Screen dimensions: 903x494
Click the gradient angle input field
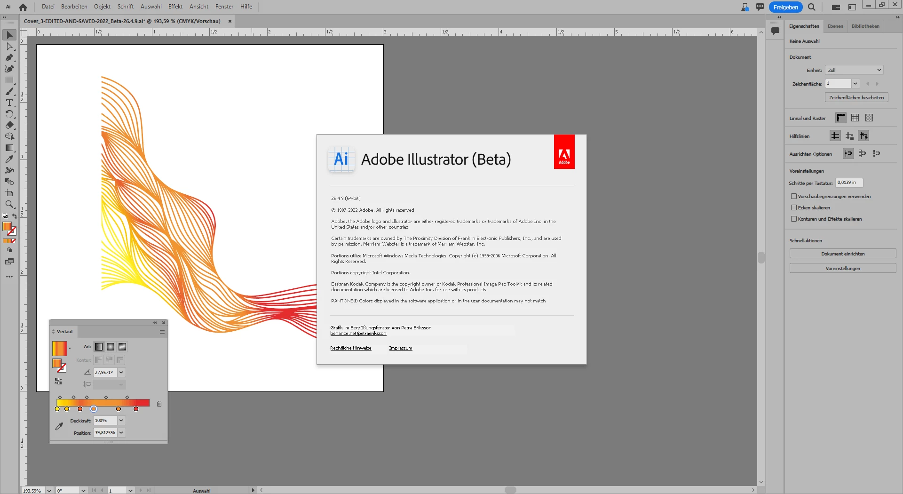point(105,372)
